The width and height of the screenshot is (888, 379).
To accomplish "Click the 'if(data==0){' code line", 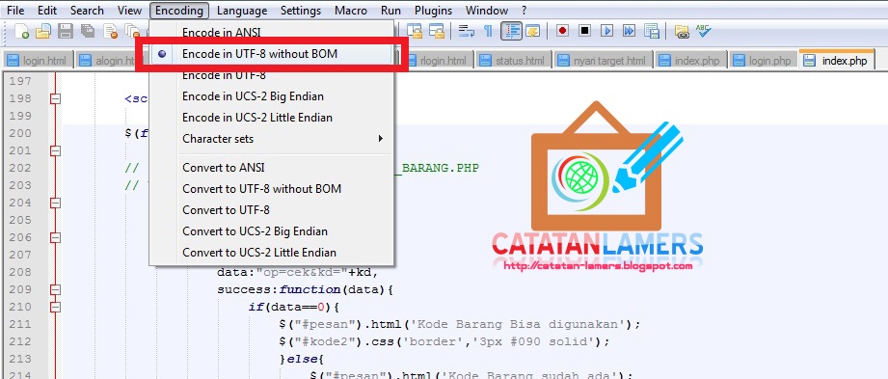I will 293,307.
